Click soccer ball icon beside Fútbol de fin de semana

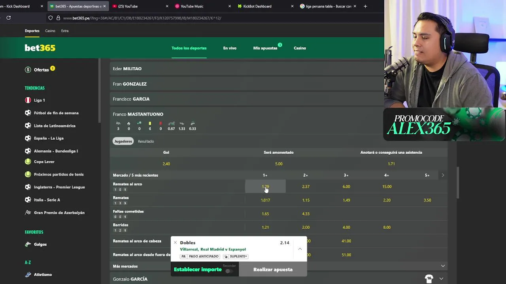coord(28,113)
